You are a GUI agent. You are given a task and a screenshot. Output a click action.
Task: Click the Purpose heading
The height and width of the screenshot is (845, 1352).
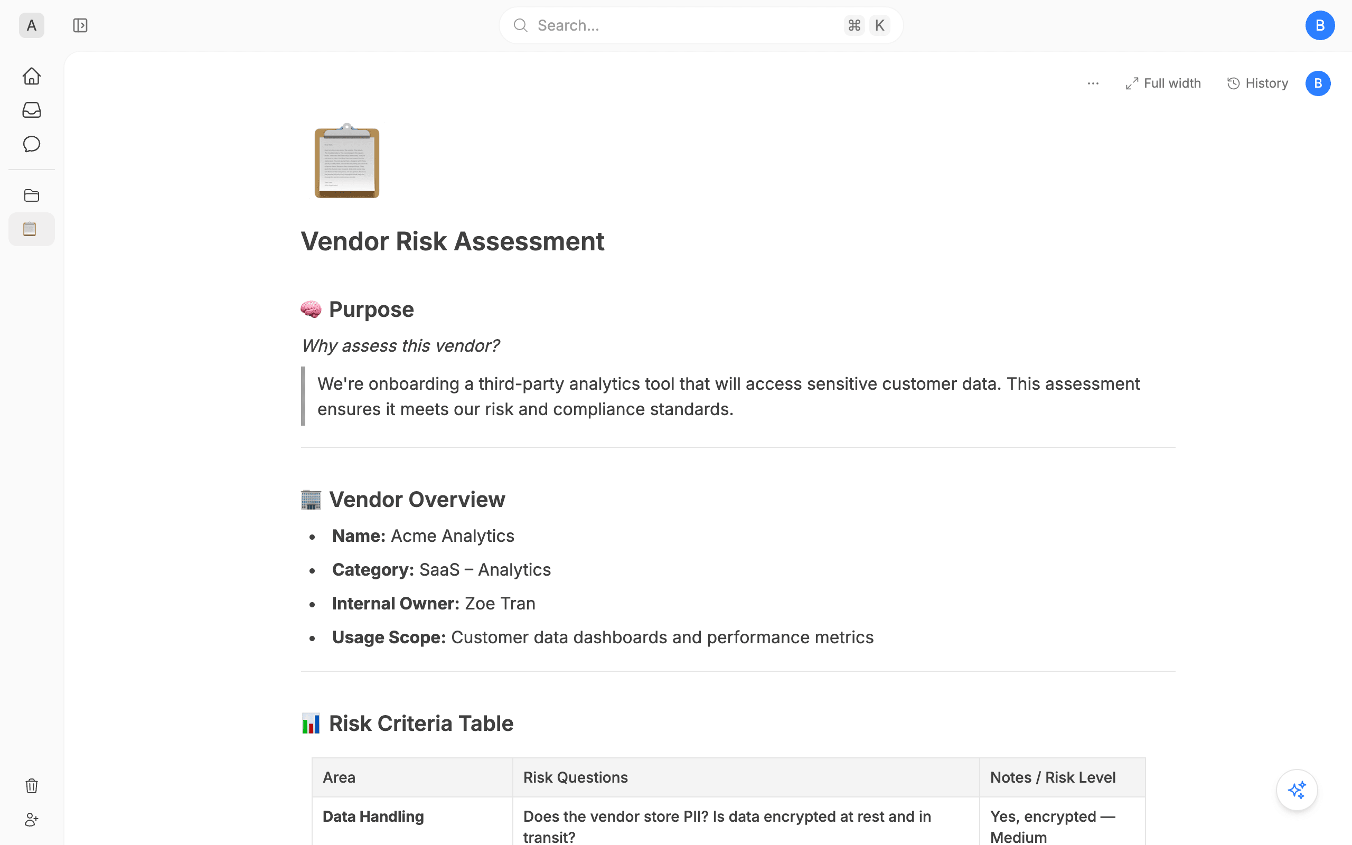click(358, 309)
